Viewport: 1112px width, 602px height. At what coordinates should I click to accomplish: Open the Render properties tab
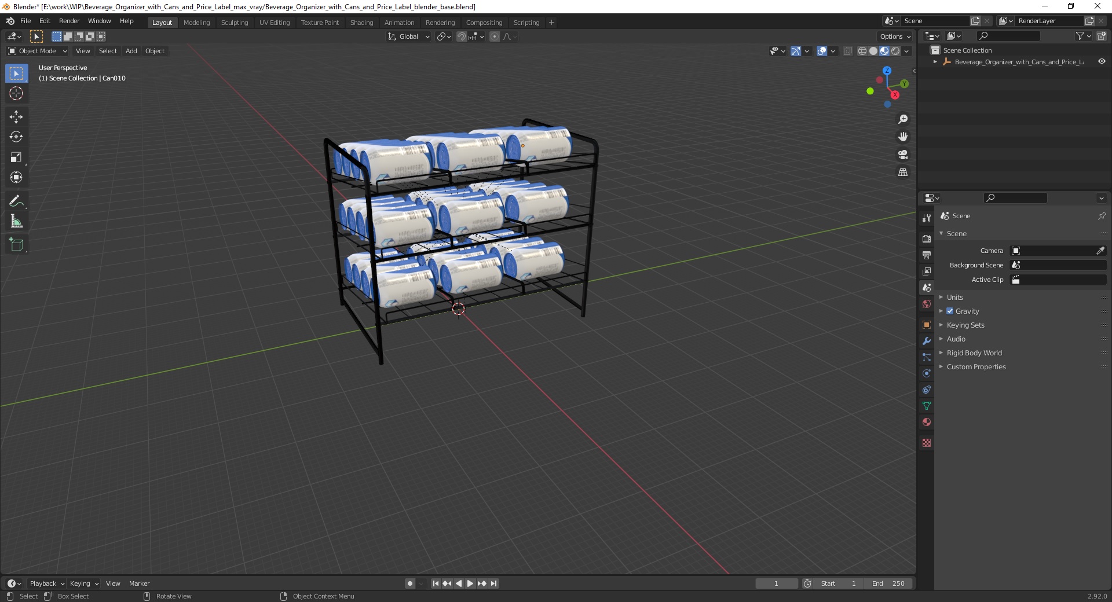coord(927,238)
